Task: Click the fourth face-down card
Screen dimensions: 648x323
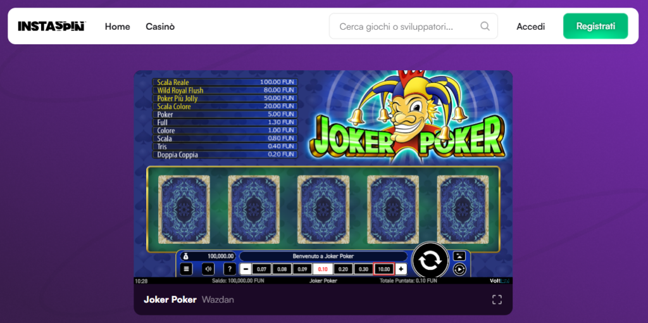Action: click(x=393, y=210)
